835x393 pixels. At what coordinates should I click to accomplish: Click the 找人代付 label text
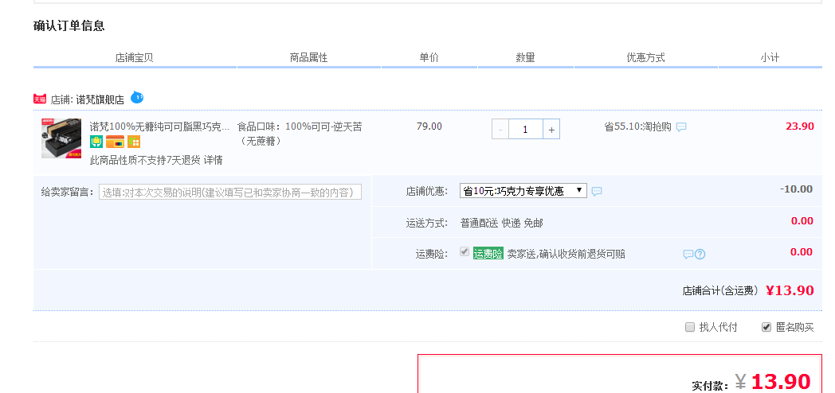718,327
